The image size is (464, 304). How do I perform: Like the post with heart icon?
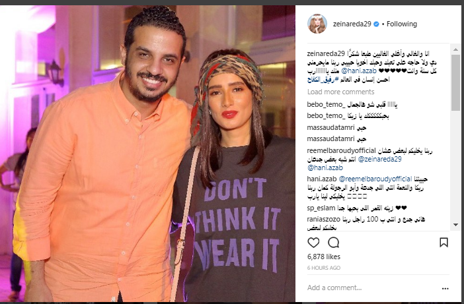pyautogui.click(x=313, y=243)
